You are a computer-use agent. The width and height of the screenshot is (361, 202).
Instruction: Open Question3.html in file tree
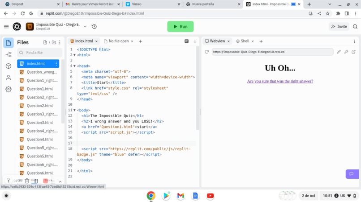[x=38, y=123]
